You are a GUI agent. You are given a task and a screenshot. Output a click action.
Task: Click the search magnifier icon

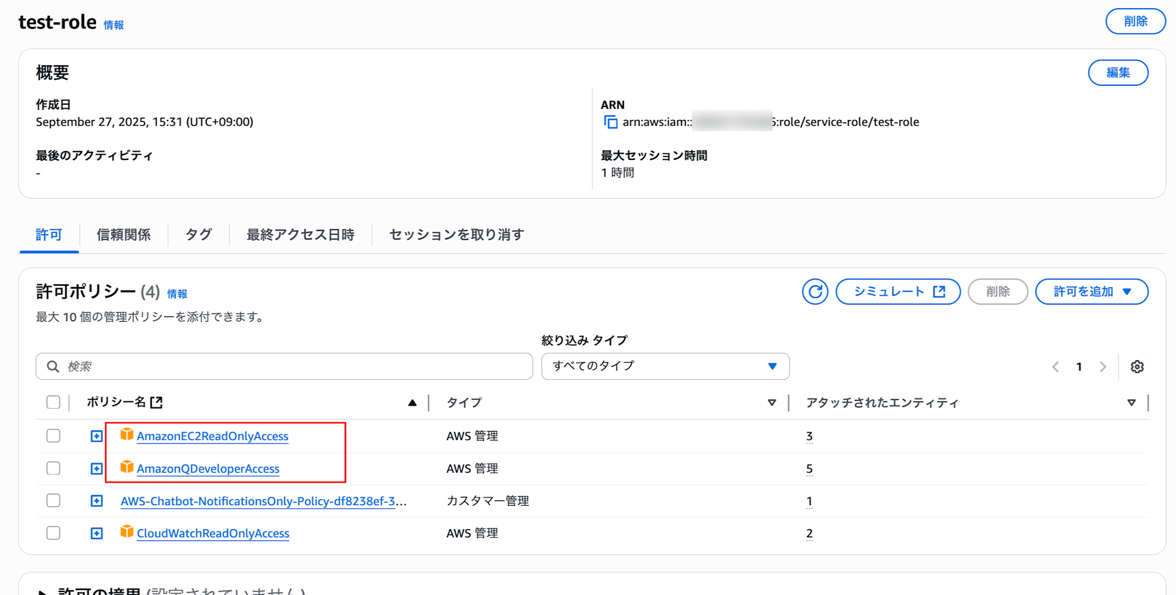pyautogui.click(x=53, y=366)
